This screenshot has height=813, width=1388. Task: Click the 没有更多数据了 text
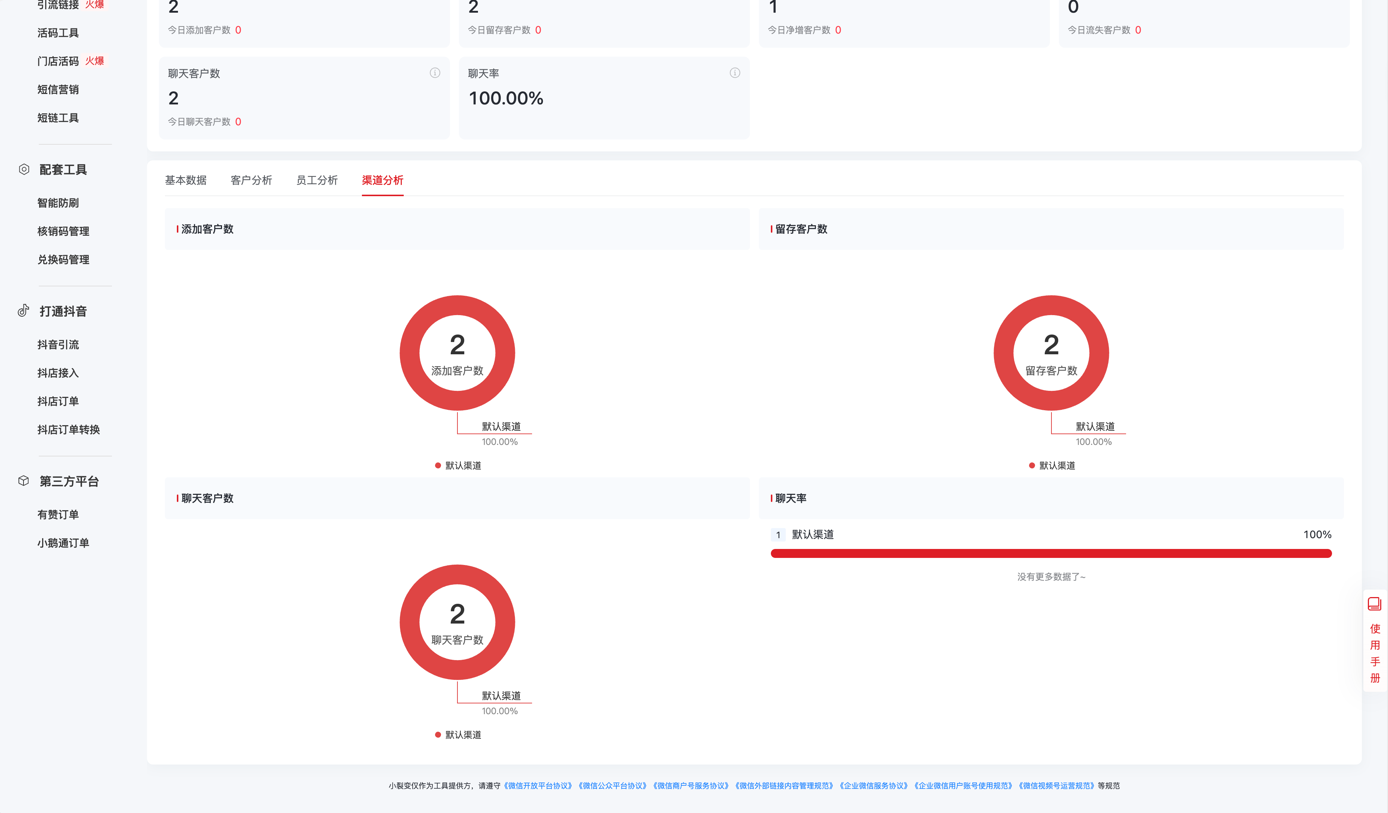point(1051,577)
